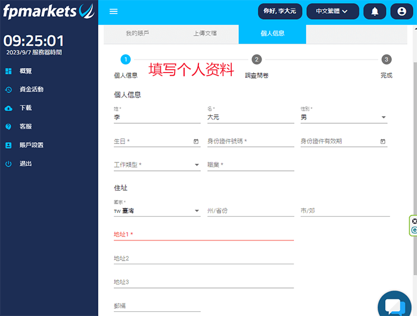Switch to the 上傳文檔 tab
417x316 pixels.
(x=205, y=33)
